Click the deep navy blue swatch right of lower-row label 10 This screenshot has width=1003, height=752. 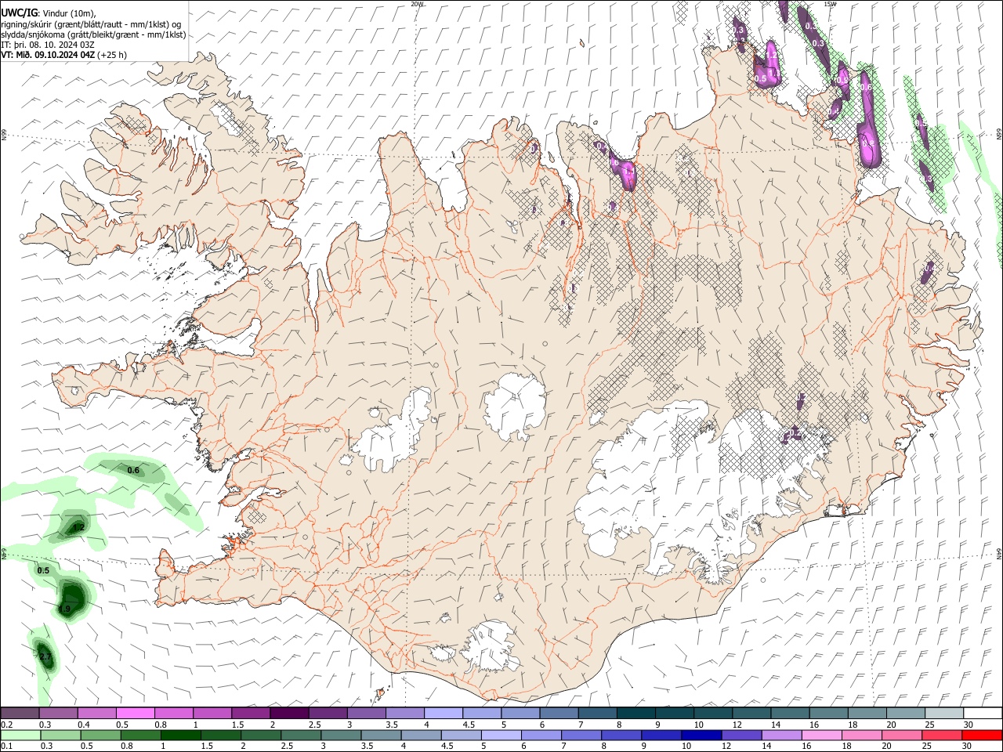tap(701, 735)
